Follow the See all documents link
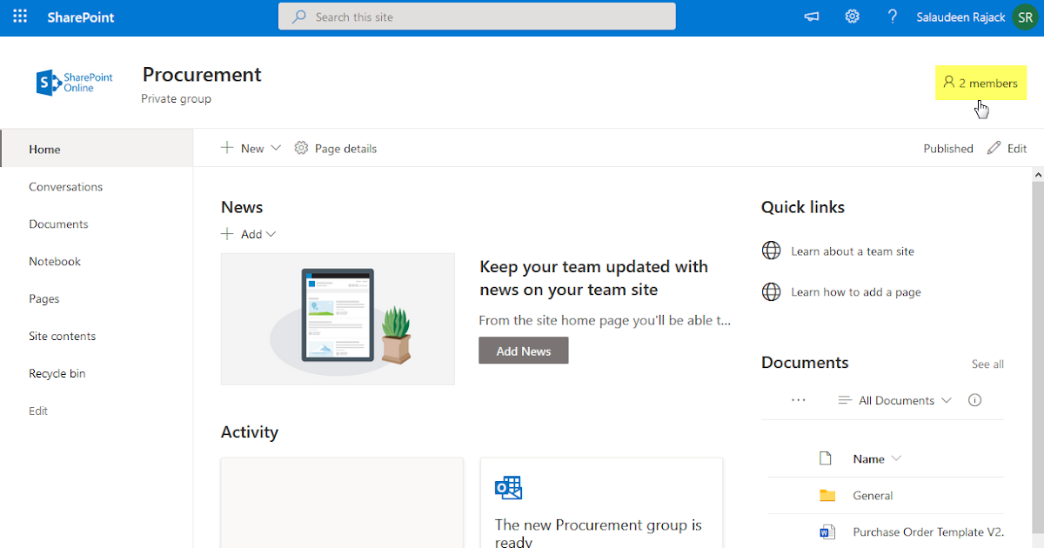The image size is (1044, 548). pos(987,364)
